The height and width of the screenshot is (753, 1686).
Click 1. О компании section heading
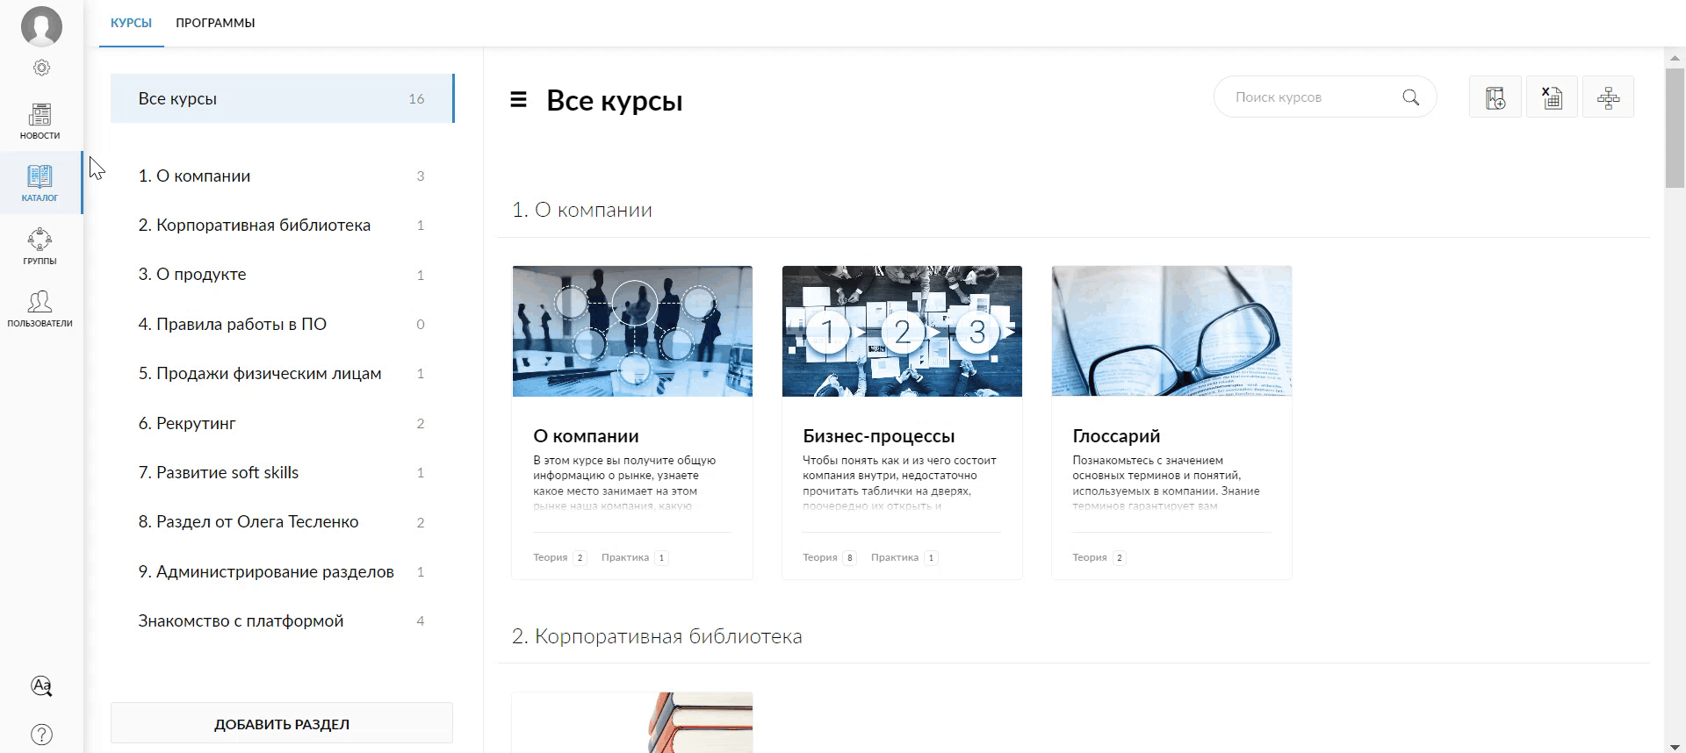pos(582,210)
